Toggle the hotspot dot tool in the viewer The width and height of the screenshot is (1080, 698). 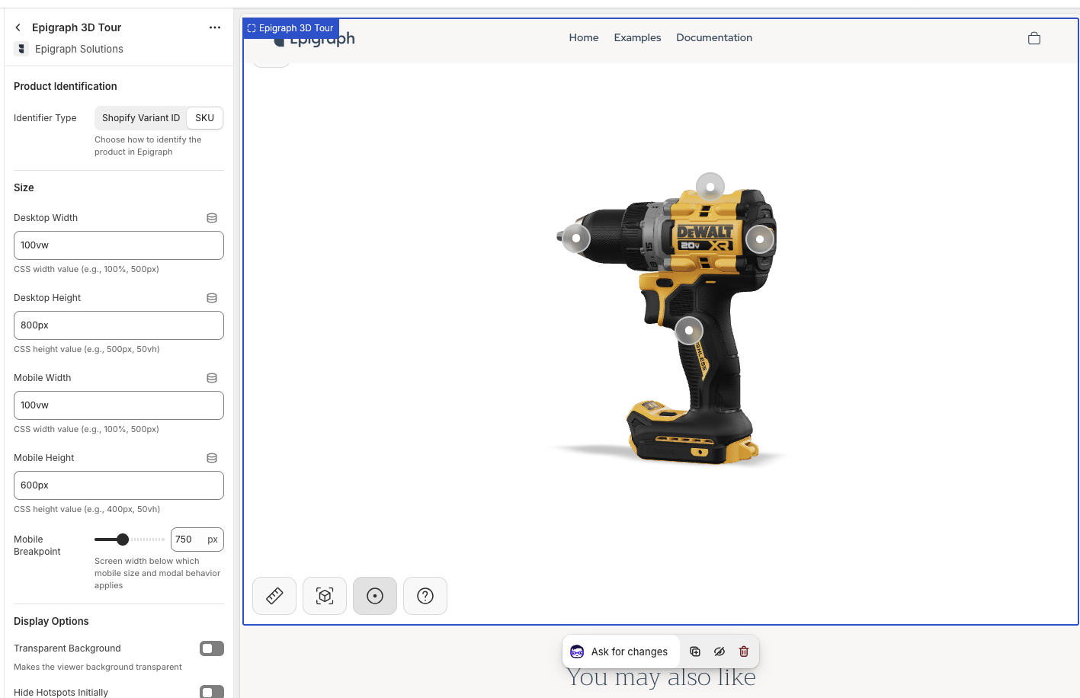[374, 596]
